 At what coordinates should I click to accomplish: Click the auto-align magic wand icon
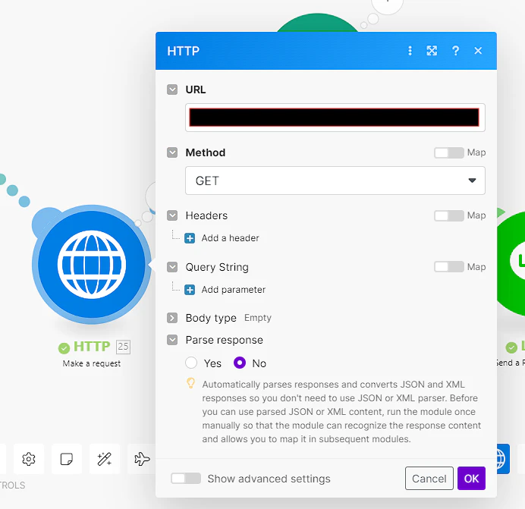pyautogui.click(x=105, y=459)
